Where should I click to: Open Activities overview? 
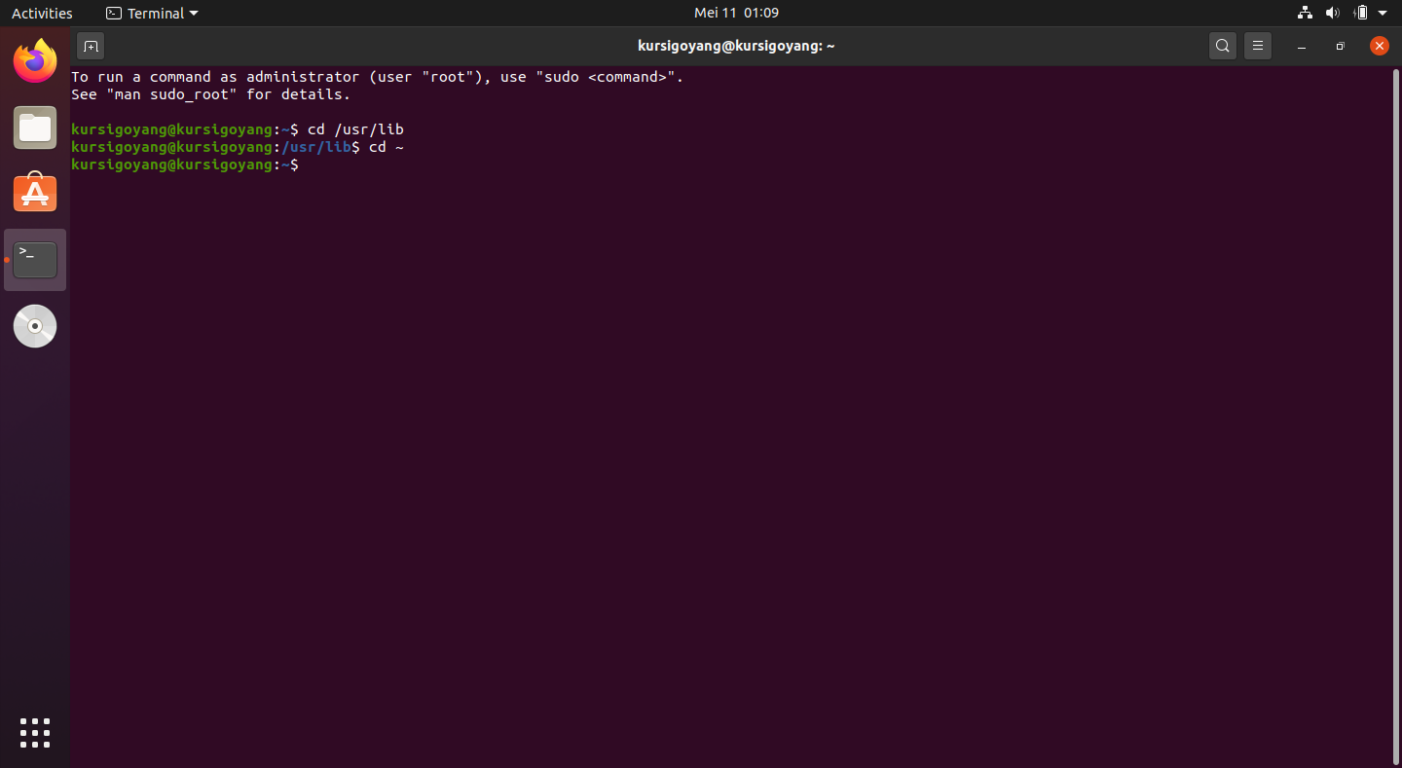(42, 13)
